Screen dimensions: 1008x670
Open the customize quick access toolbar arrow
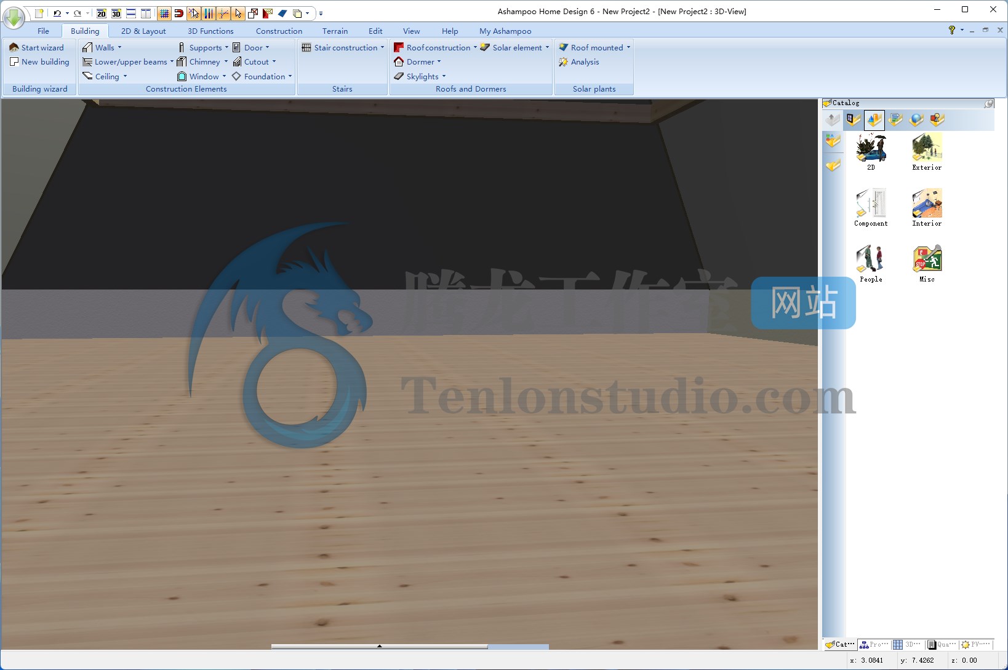(321, 13)
